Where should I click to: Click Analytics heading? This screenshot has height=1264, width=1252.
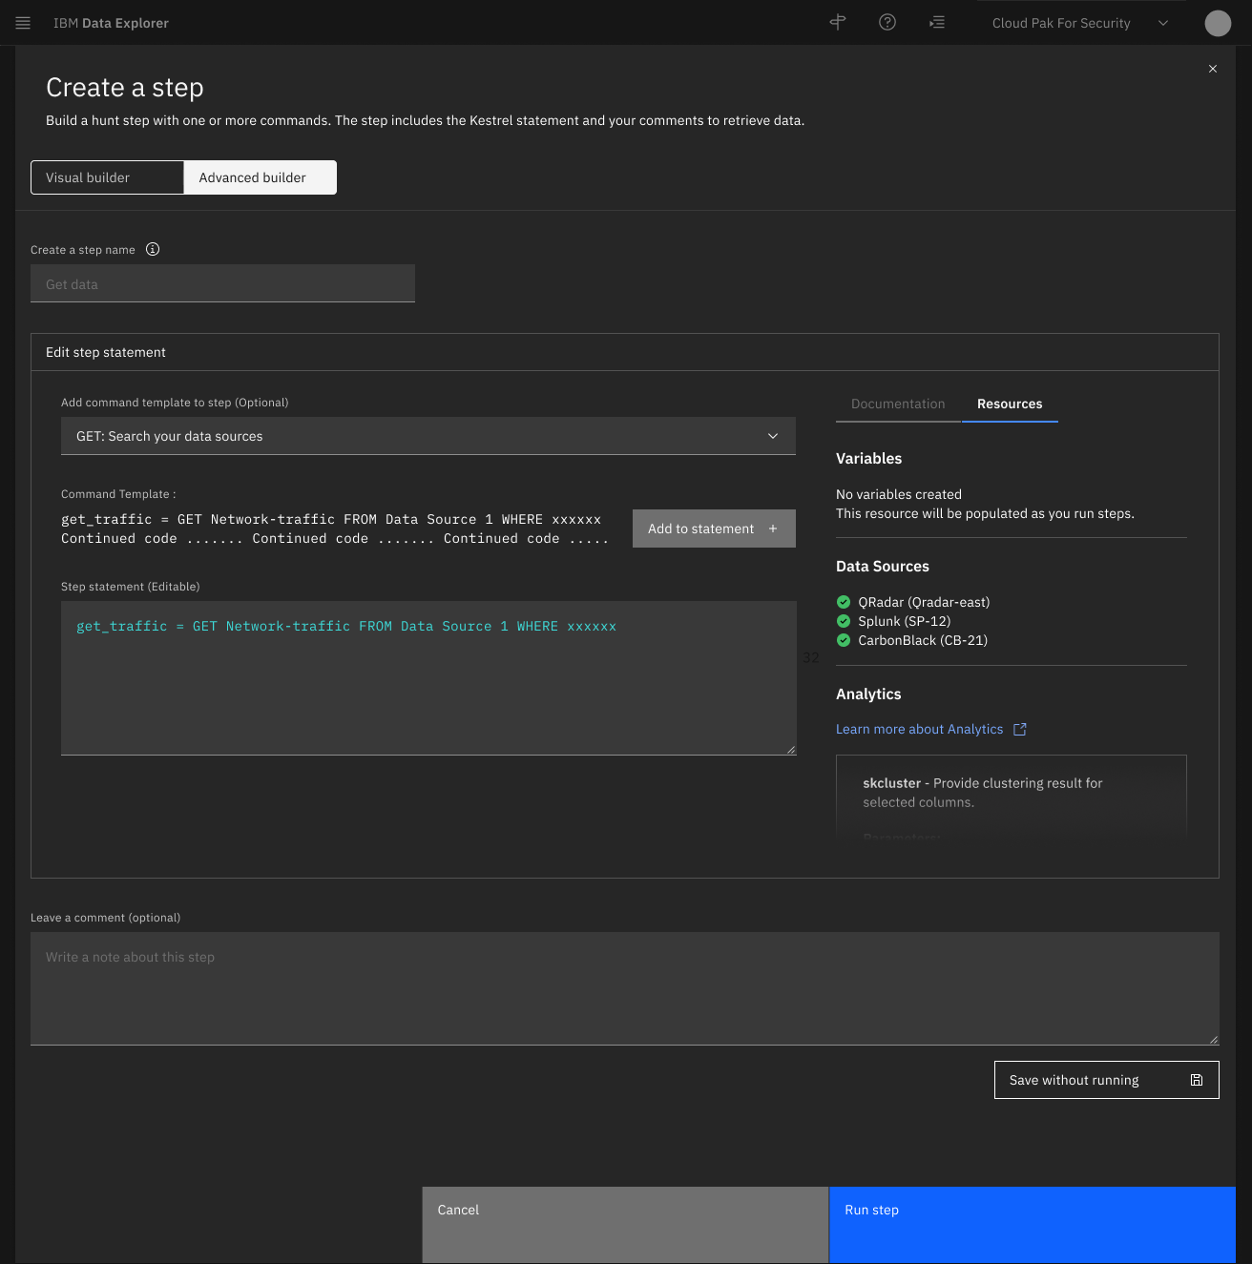pos(868,694)
